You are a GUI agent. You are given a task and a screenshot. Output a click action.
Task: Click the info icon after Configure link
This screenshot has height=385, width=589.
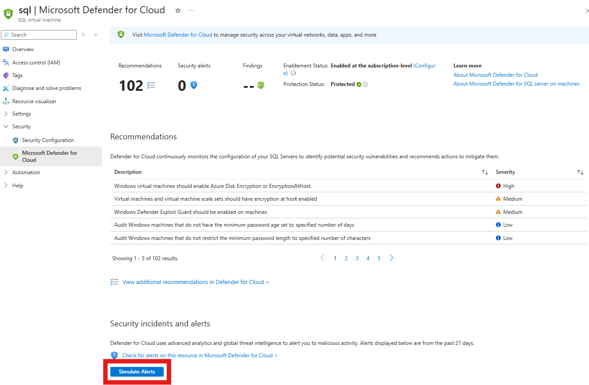293,73
